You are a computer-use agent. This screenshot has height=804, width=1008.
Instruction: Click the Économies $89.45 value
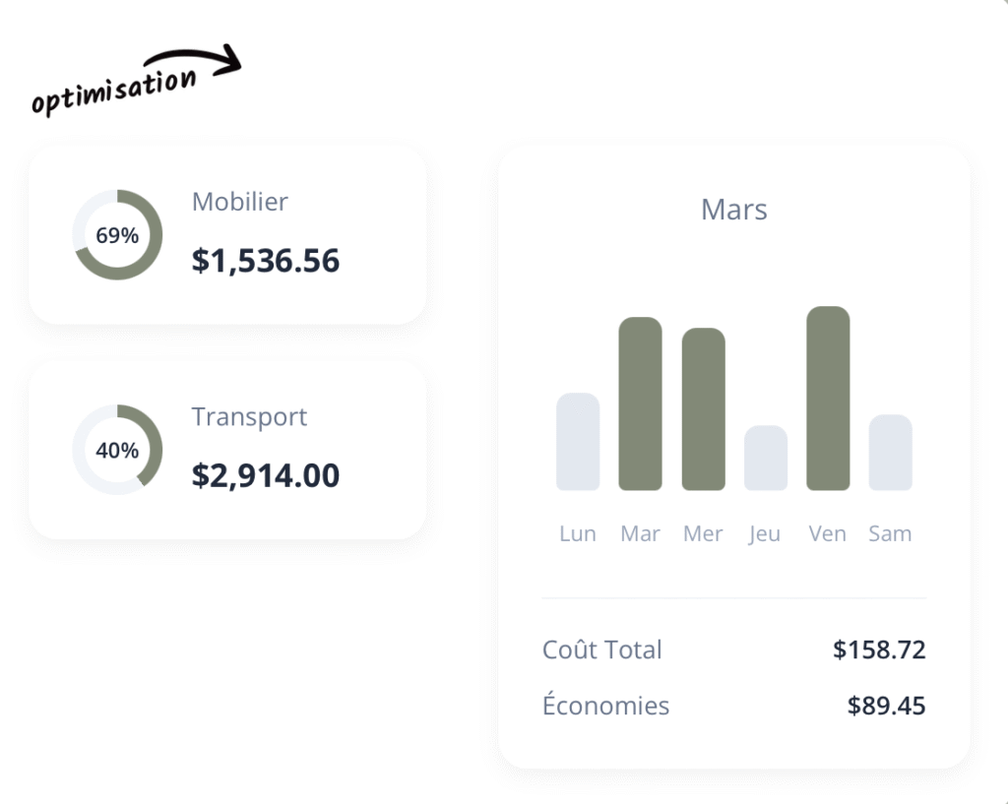coord(886,706)
